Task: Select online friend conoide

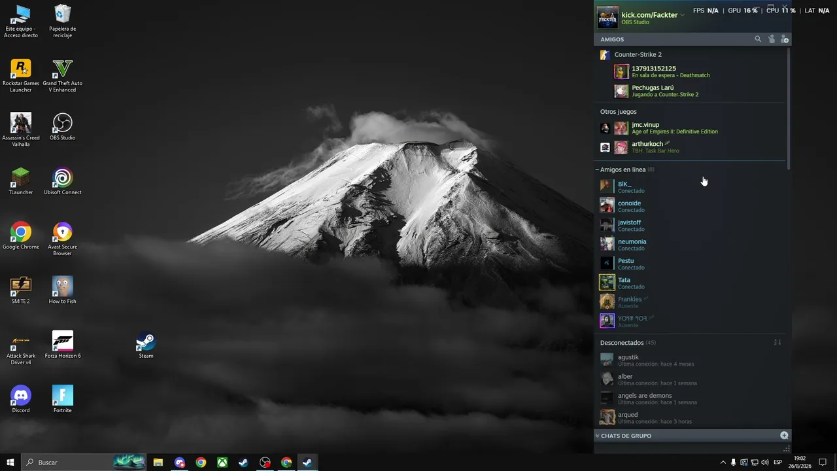Action: pos(691,206)
